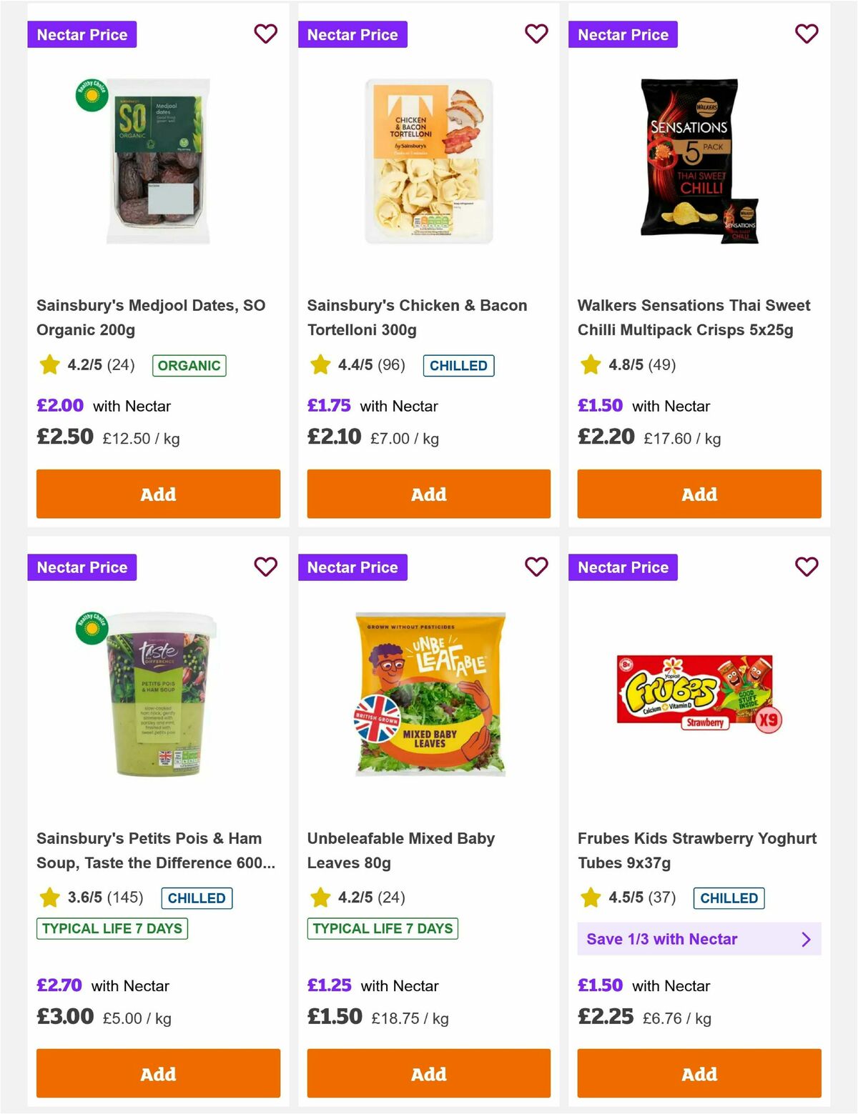Expand the Save 1/3 with Nectar offer
Screen dimensions: 858x1114
click(x=699, y=938)
